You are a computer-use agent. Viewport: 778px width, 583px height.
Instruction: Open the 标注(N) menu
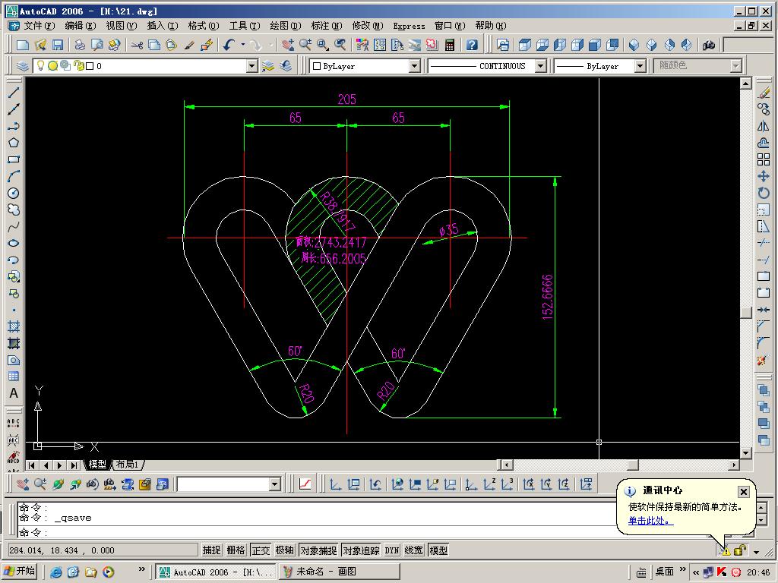(327, 26)
